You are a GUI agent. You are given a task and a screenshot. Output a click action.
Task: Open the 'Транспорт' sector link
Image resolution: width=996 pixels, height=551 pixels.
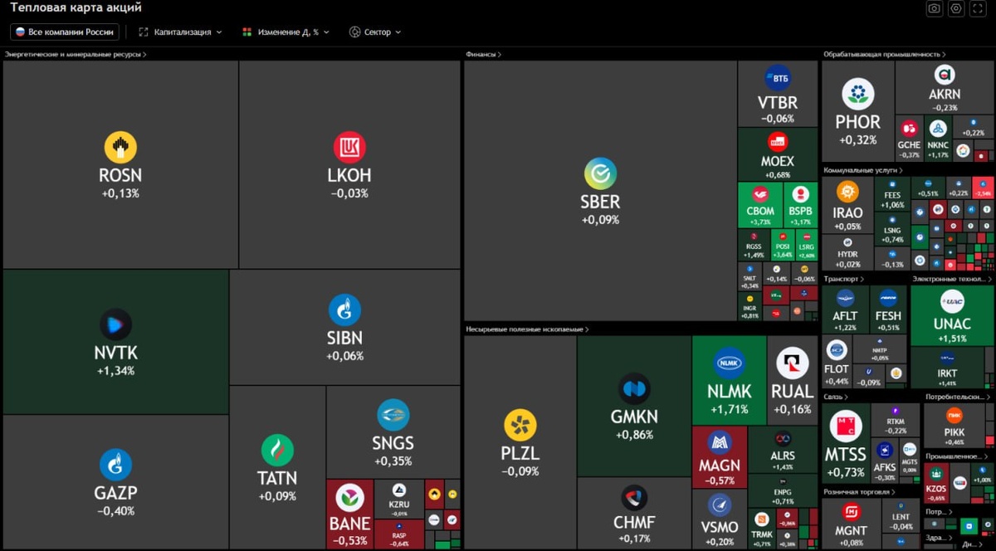[843, 280]
